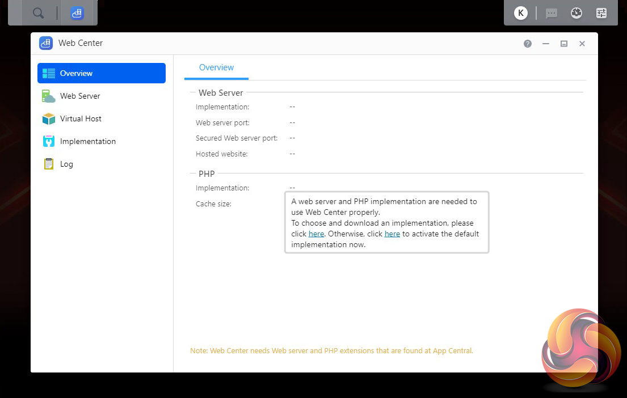View the Log section

pos(102,164)
